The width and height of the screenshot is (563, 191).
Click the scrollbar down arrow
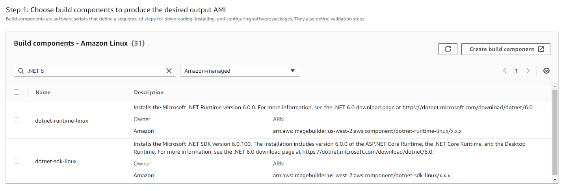(x=555, y=179)
